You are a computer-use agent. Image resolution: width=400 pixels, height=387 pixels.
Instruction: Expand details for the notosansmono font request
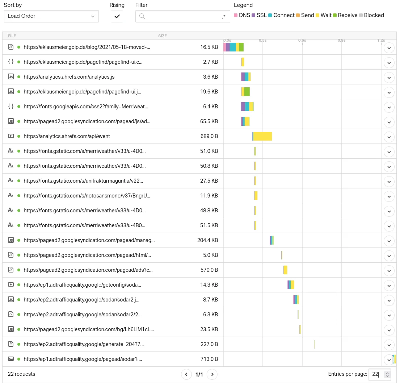389,196
